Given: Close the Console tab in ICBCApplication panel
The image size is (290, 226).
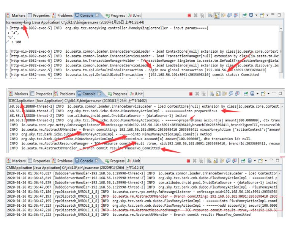Looking at the screenshot, I should click(x=99, y=94).
